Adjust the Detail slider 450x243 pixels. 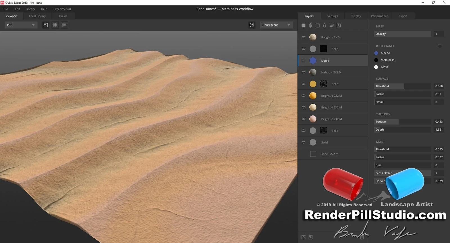(x=402, y=102)
